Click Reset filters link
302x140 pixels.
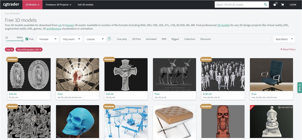pos(288,49)
